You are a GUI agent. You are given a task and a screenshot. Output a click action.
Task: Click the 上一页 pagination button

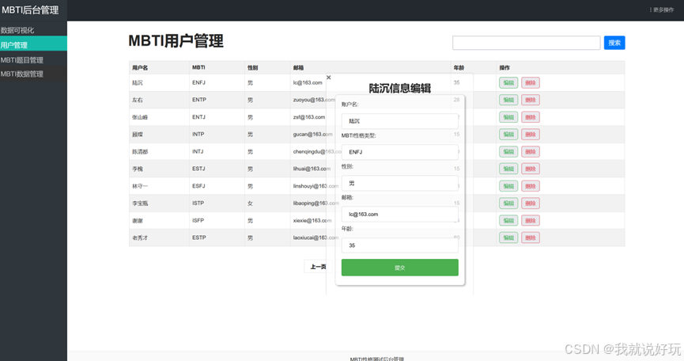click(x=318, y=267)
